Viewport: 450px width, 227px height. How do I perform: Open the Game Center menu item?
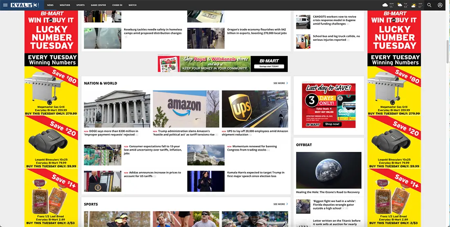pyautogui.click(x=99, y=5)
